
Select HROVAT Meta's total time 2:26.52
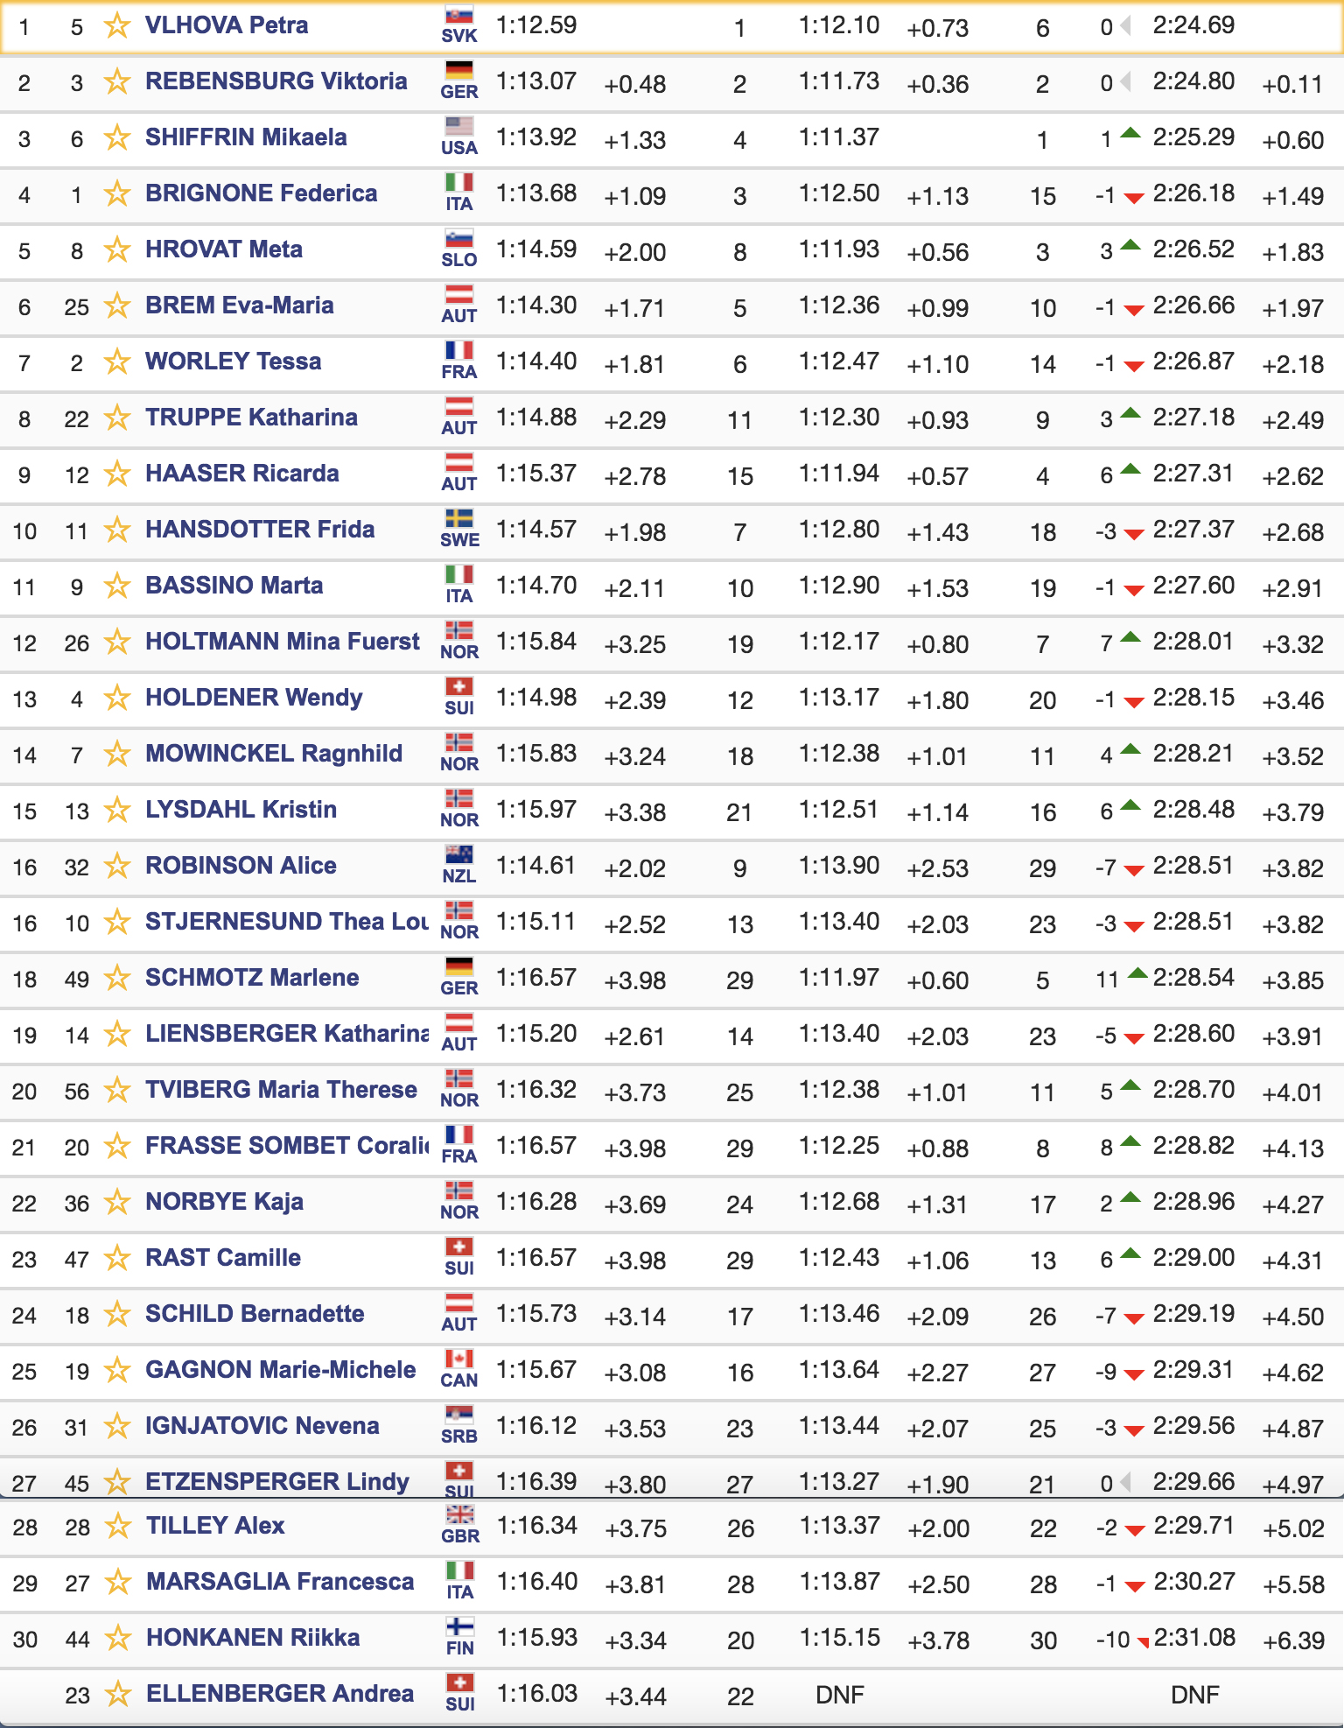[1193, 249]
